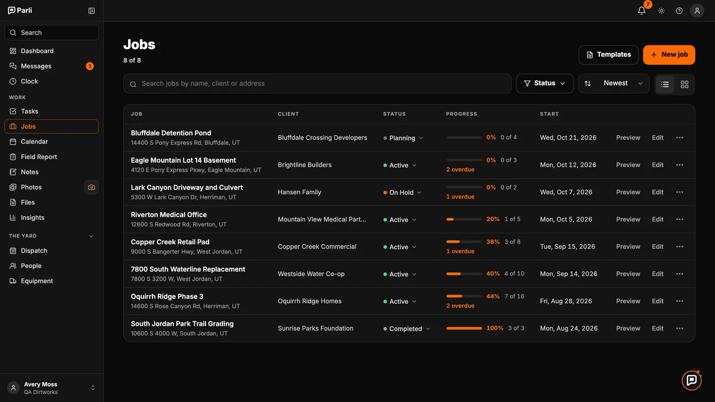
Task: Preview the Copper Creek Retail Pad job
Action: click(628, 247)
